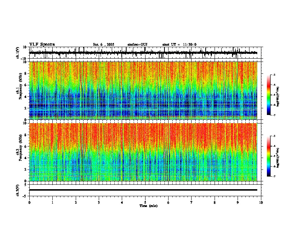Viewport: 294px width, 227px height.
Task: Click the '2' kHz tick on ch.2 frequency axis
Action: (26, 170)
